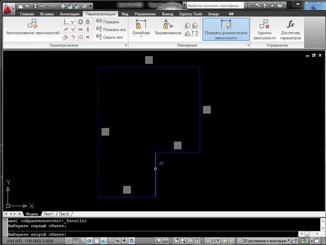Click the Показать все button
Image resolution: width=326 pixels, height=245 pixels.
tap(111, 30)
